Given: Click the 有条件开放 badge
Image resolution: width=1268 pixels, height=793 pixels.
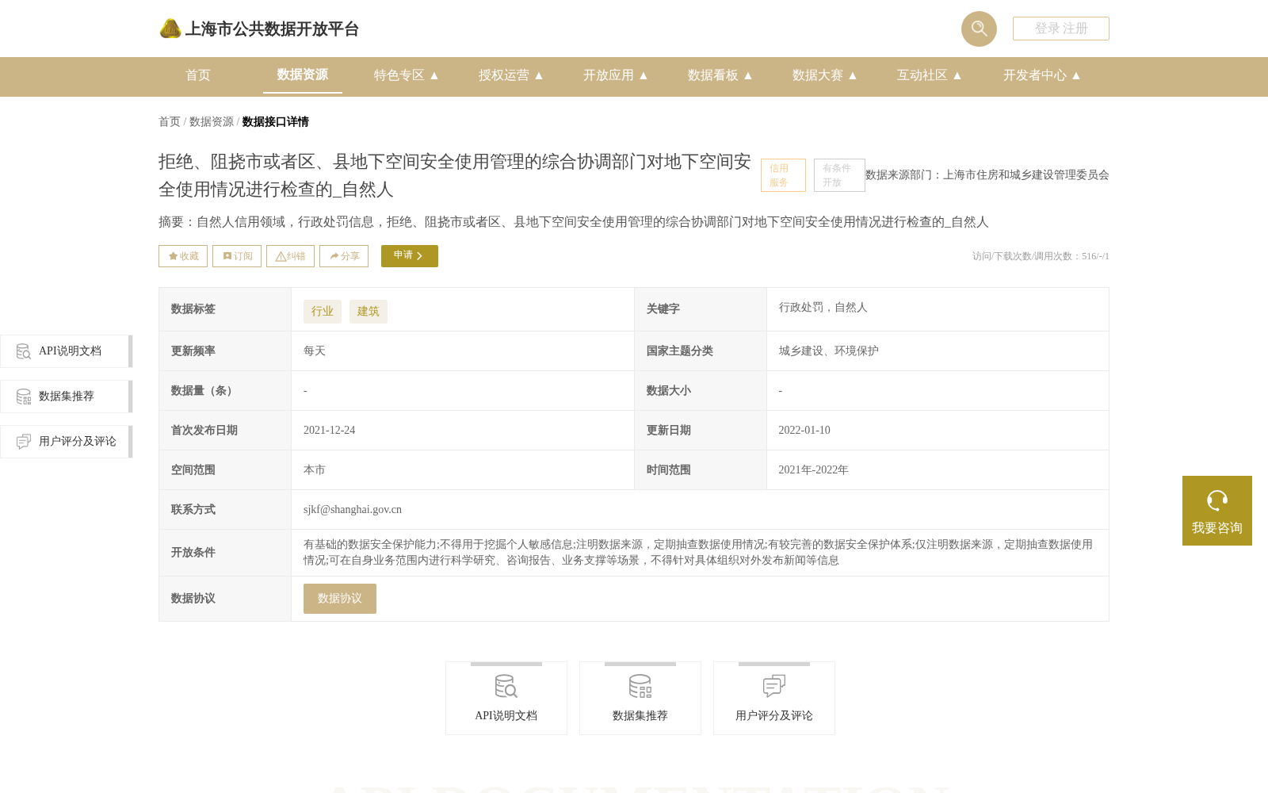Looking at the screenshot, I should tap(839, 175).
